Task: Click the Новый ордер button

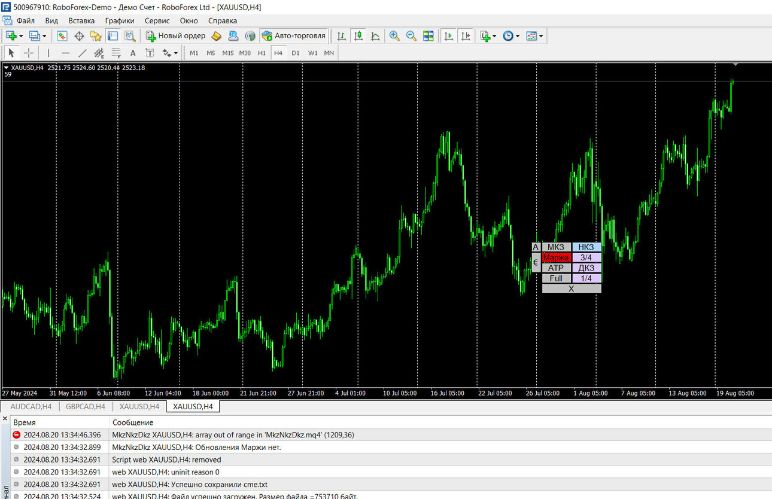Action: pyautogui.click(x=176, y=36)
